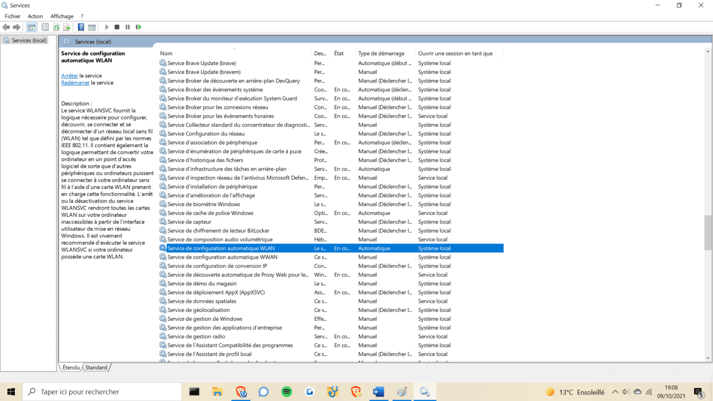Open Word from the taskbar
713x401 pixels.
pos(379,392)
